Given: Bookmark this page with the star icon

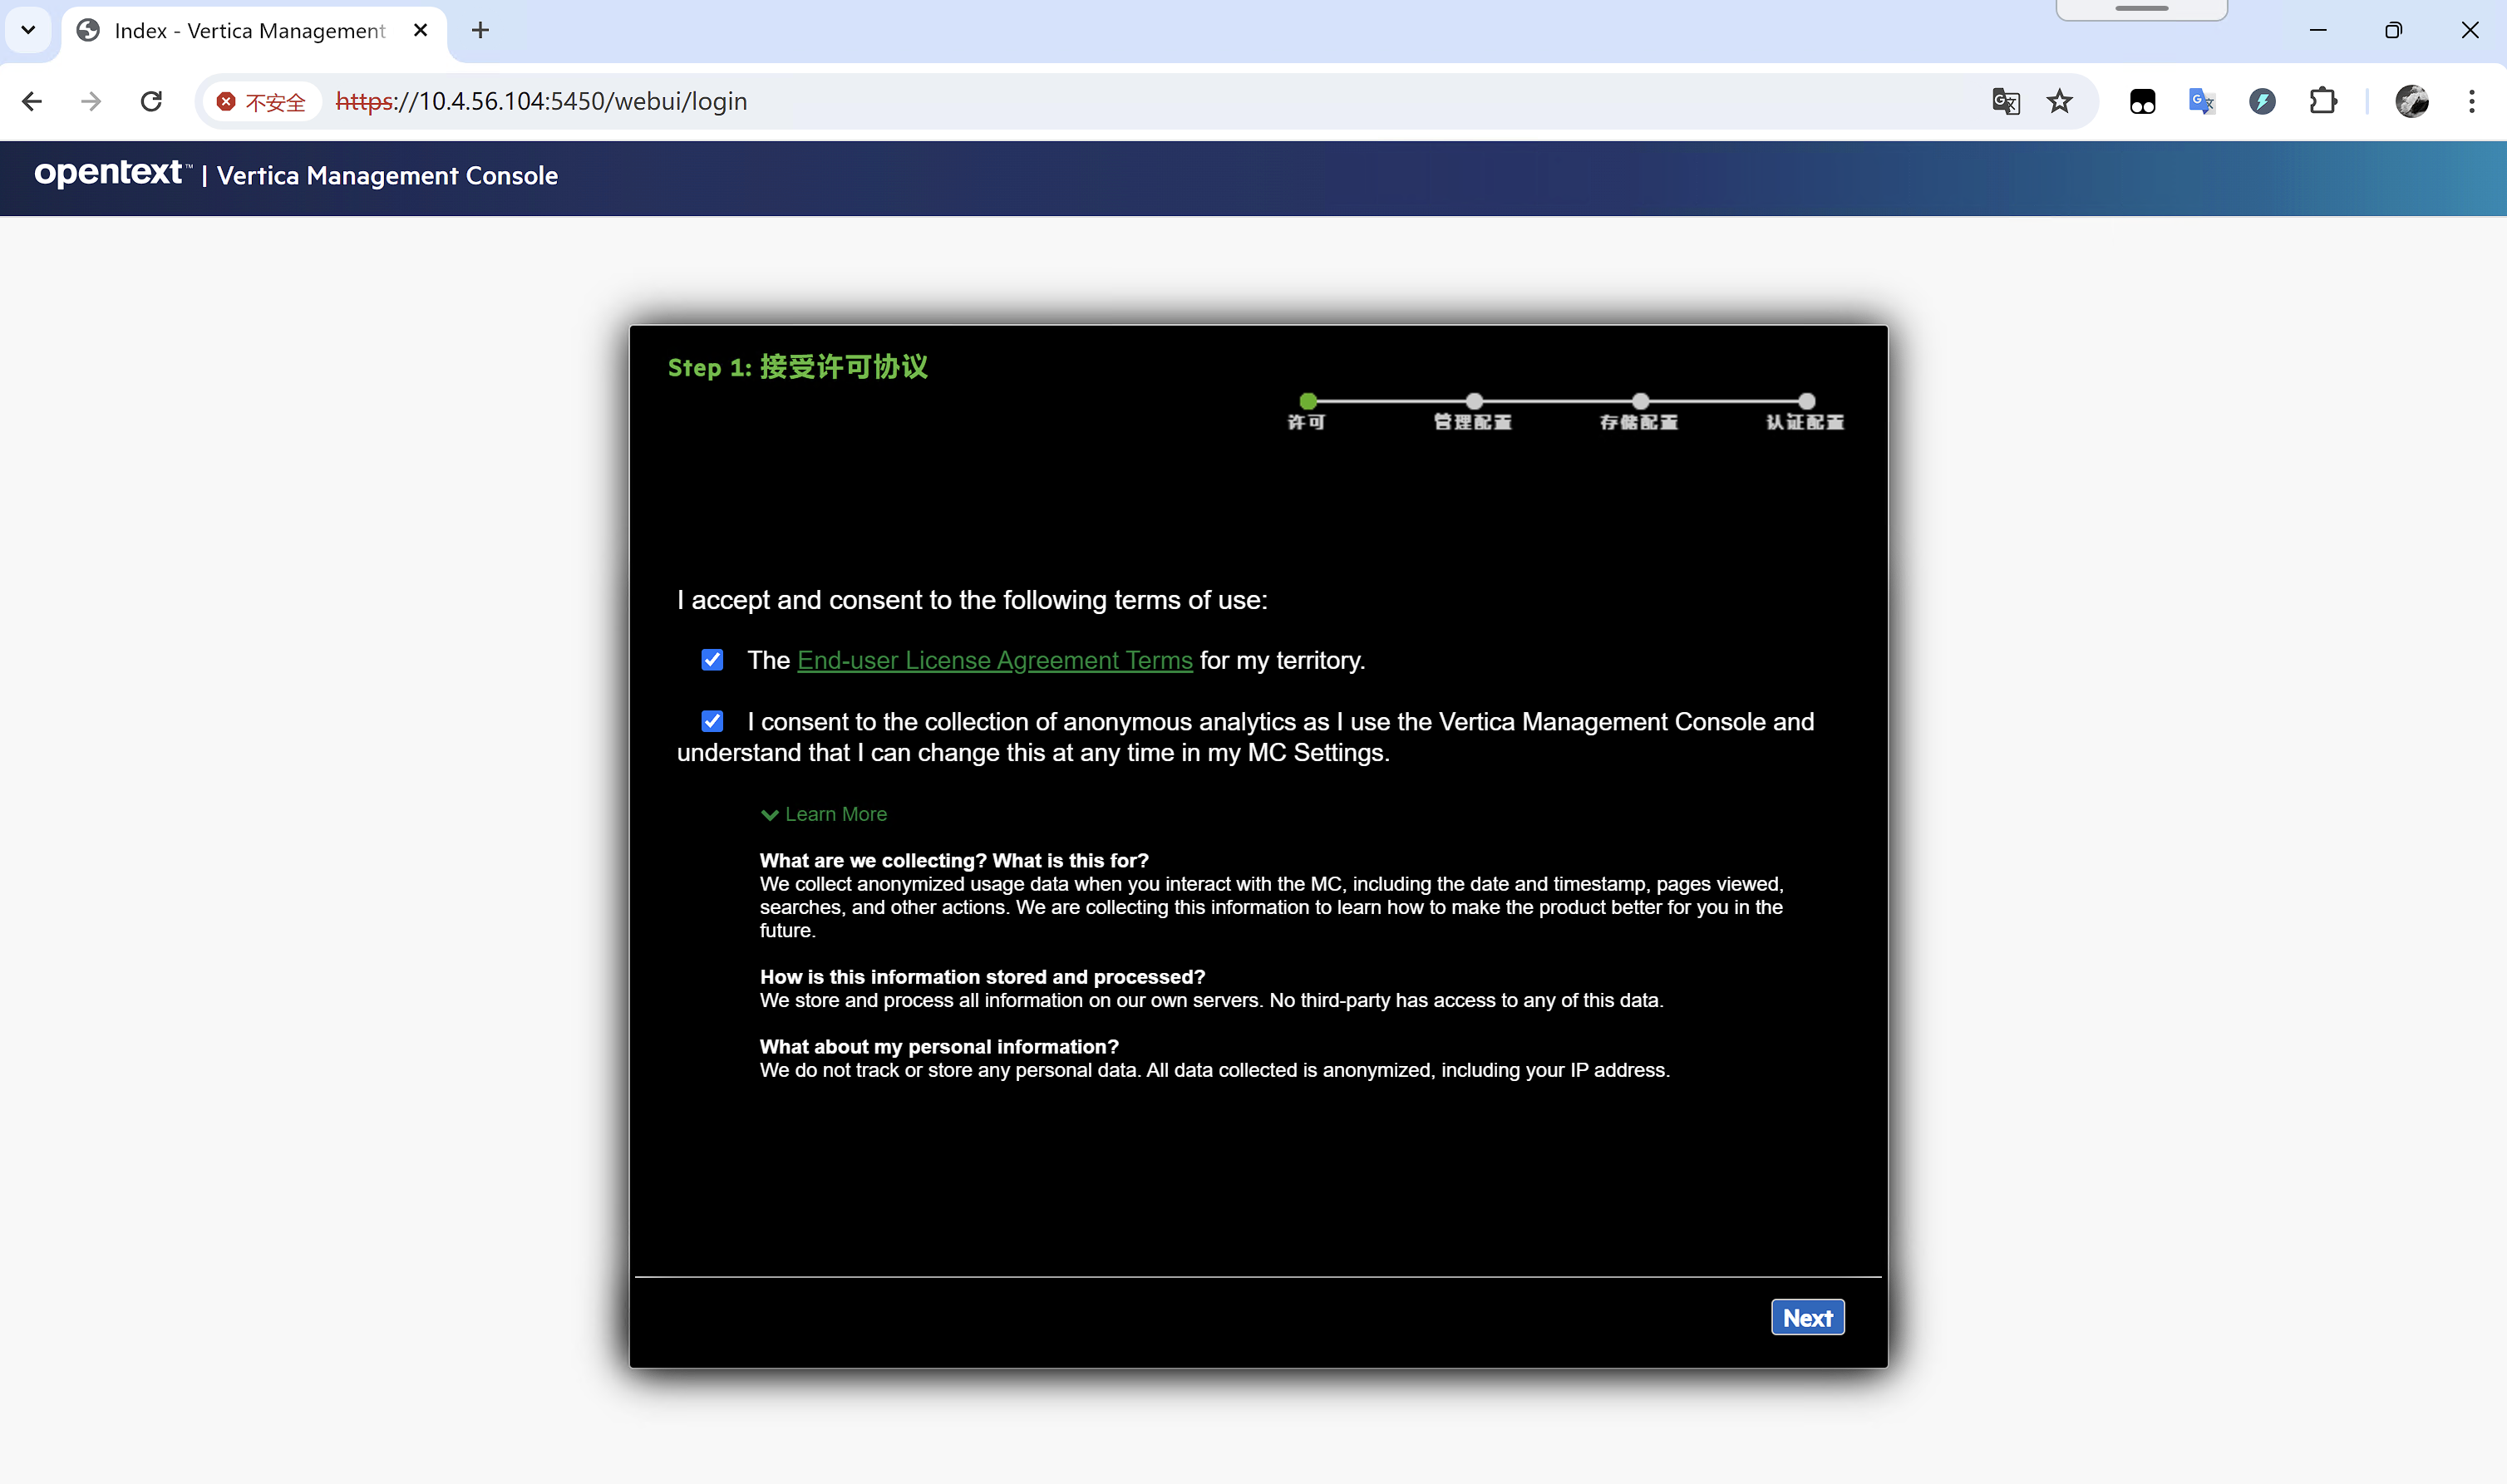Looking at the screenshot, I should 2061,101.
